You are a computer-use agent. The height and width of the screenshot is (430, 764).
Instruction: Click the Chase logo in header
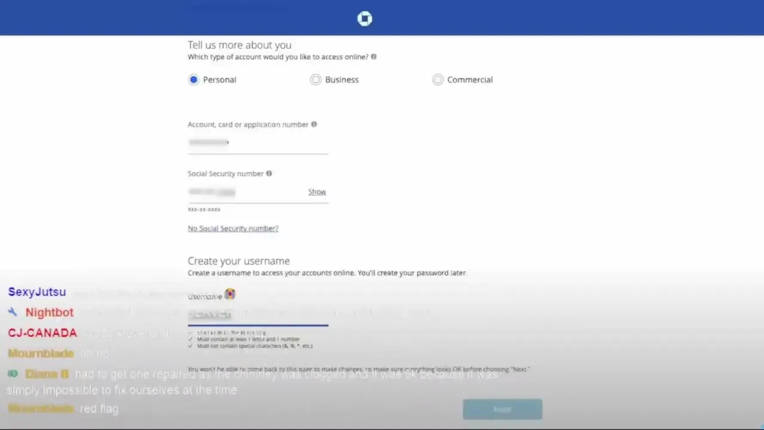tap(365, 19)
